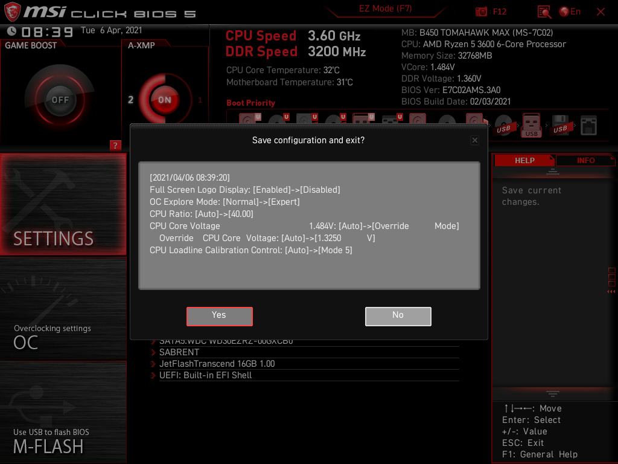Viewport: 618px width, 464px height.
Task: Select the USB key boot device icon
Action: (x=531, y=126)
